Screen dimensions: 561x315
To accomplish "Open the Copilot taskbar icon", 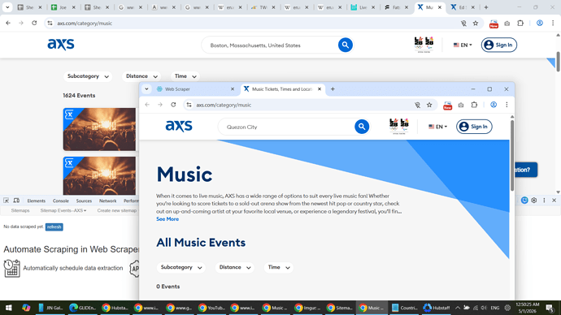I will point(26,308).
